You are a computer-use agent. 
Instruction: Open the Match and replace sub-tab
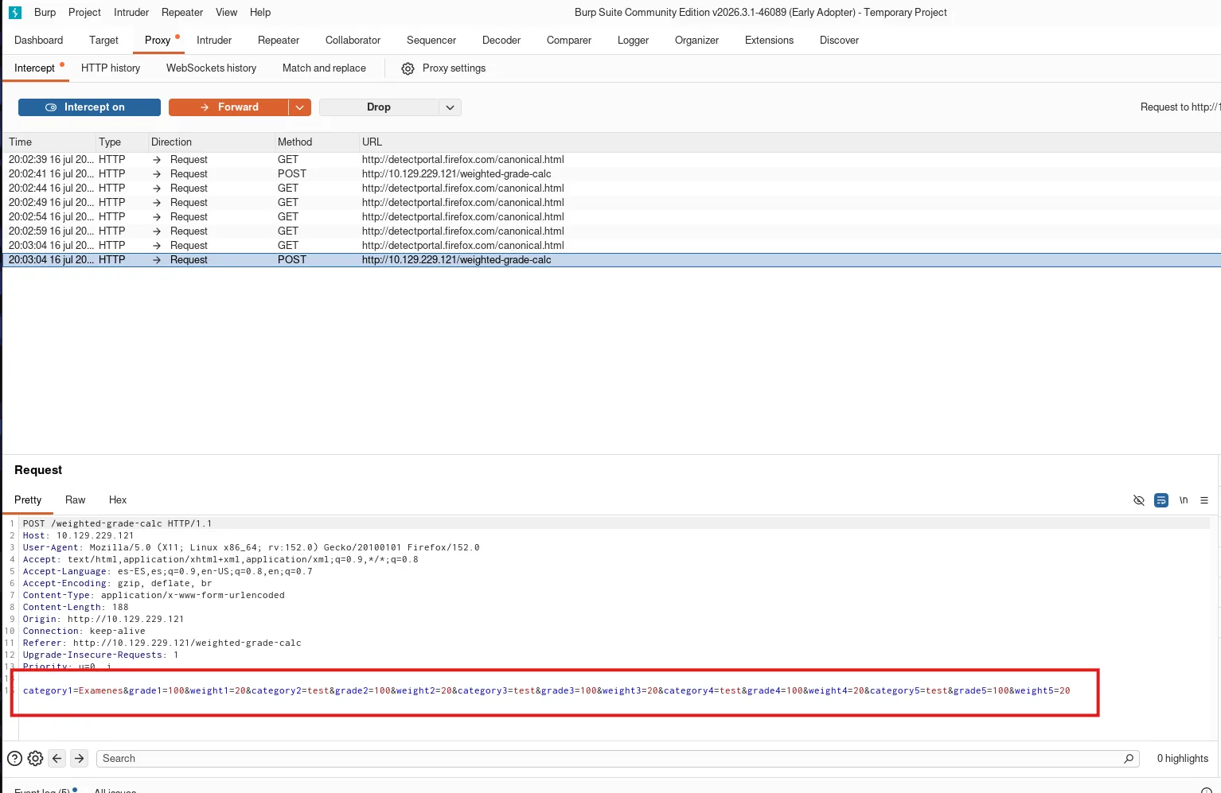pos(324,68)
